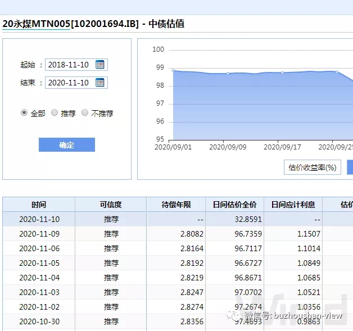Viewport: 353px width, 331px height.
Task: Select the 全部 radio button
Action: click(x=24, y=112)
